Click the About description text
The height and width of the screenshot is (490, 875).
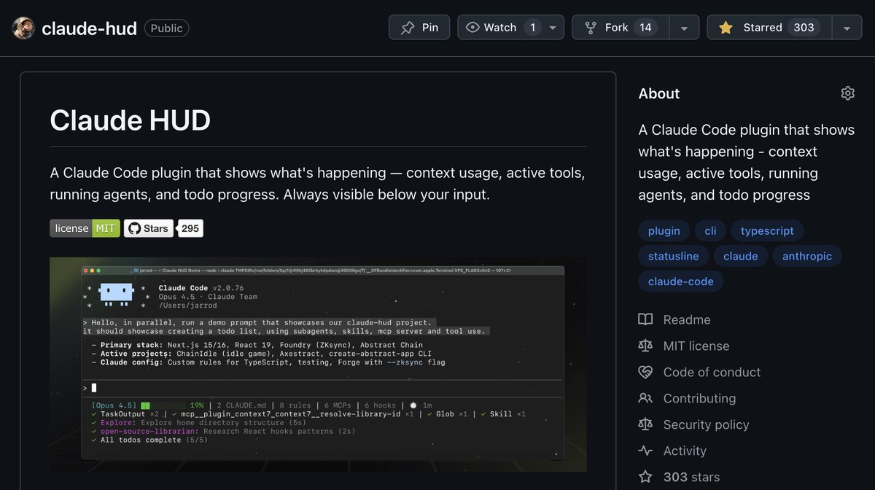[x=747, y=163]
